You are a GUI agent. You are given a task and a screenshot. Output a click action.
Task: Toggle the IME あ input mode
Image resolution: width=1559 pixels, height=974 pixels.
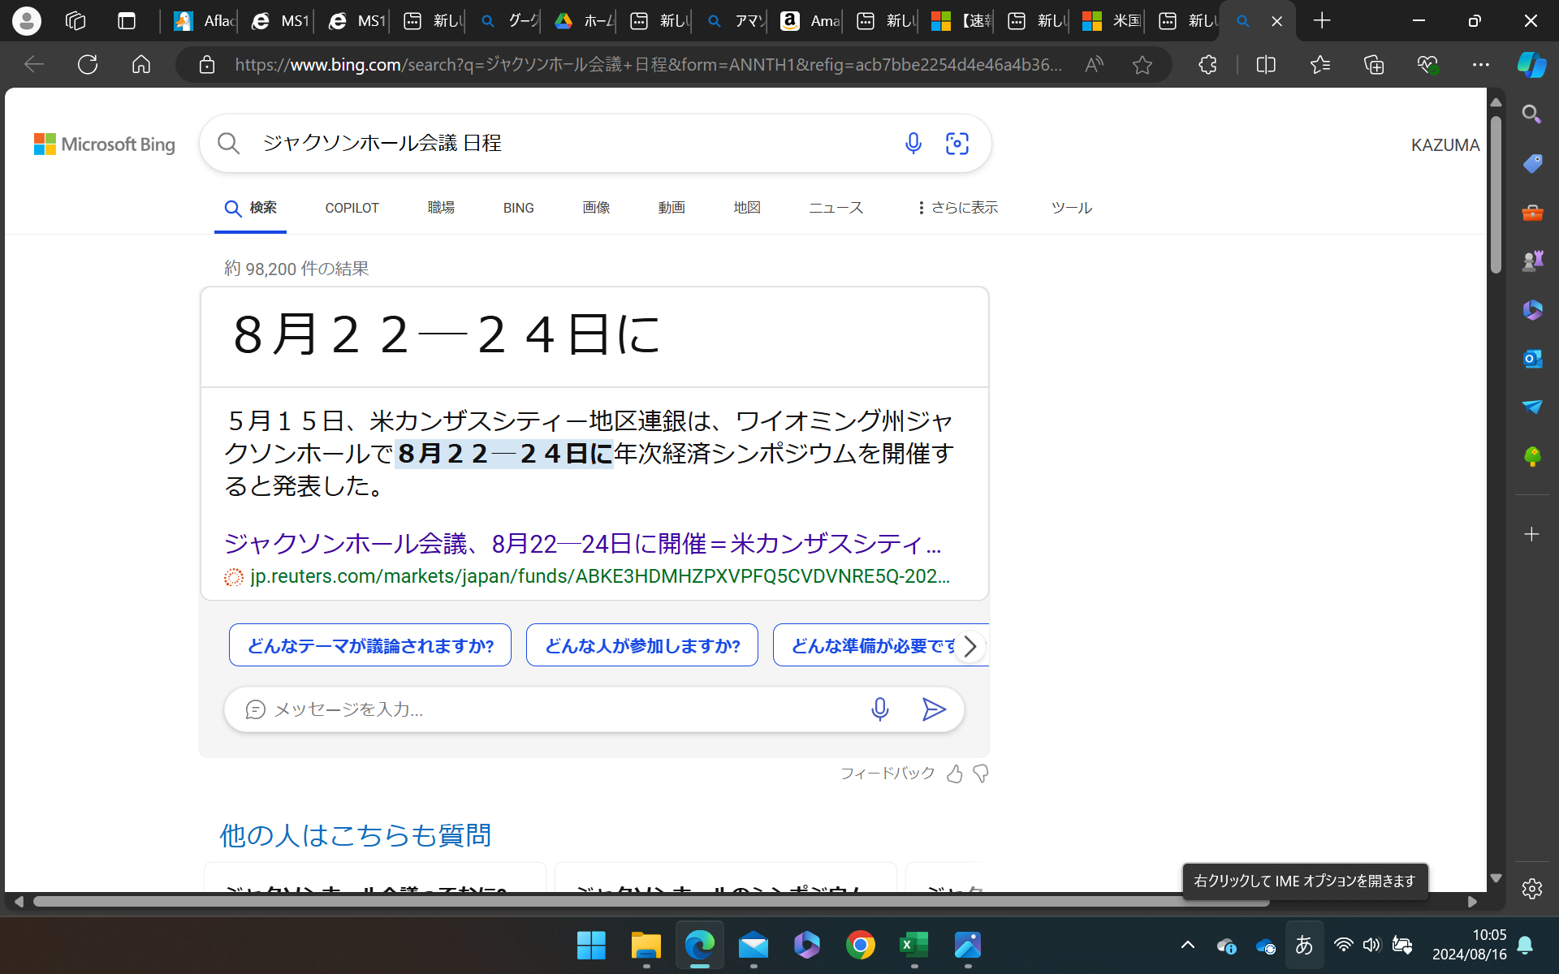coord(1304,945)
